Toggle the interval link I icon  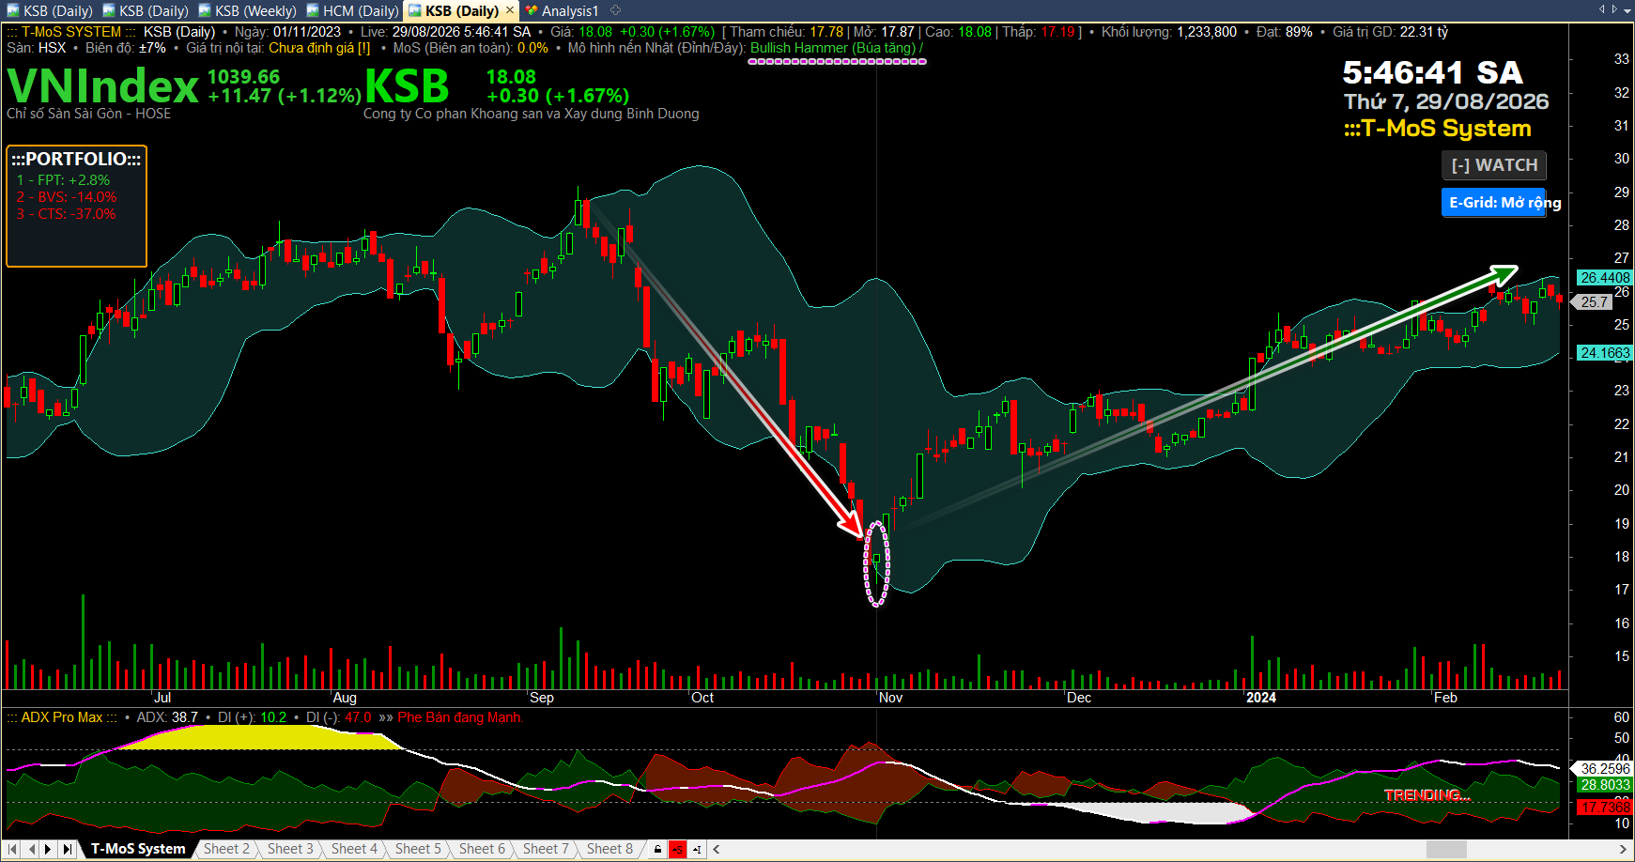click(x=697, y=850)
